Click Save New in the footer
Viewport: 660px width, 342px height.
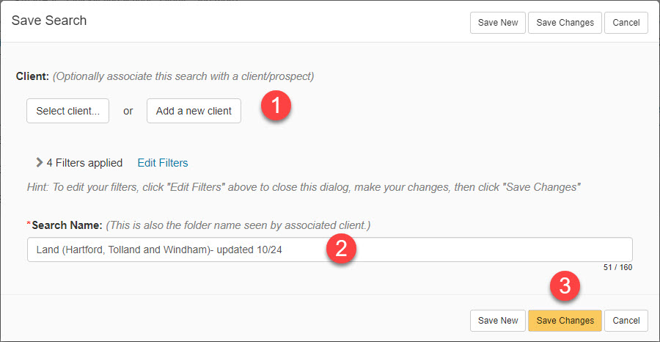point(498,321)
